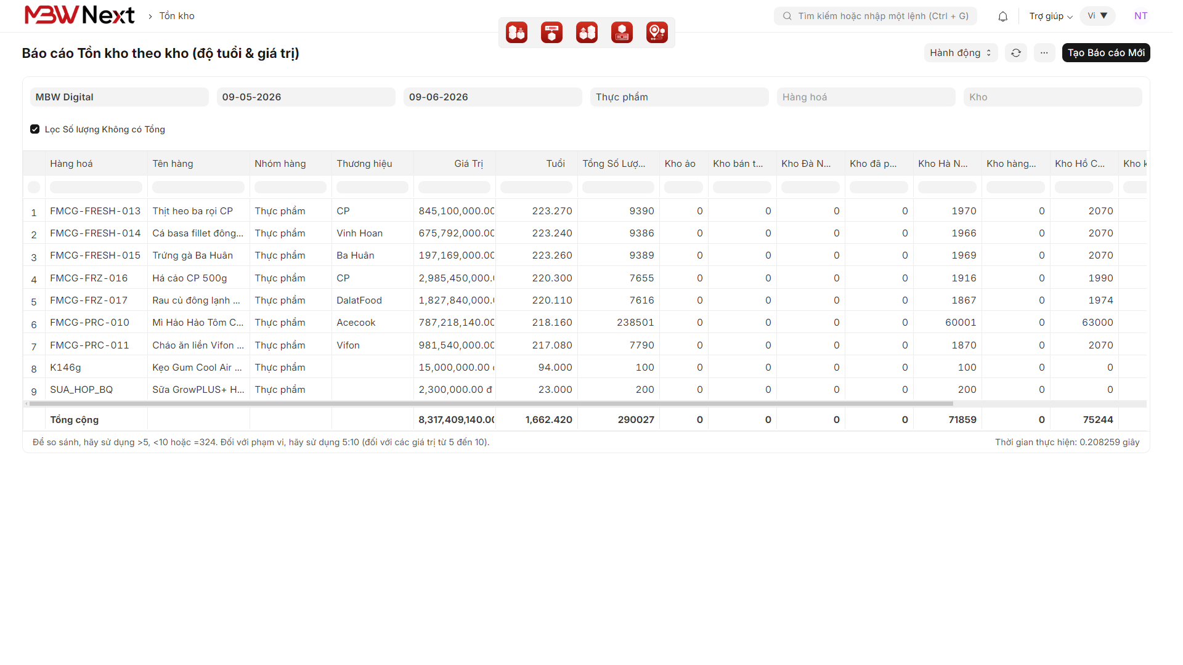The image size is (1183, 665).
Task: Click the MBW Next logo
Action: (x=79, y=15)
